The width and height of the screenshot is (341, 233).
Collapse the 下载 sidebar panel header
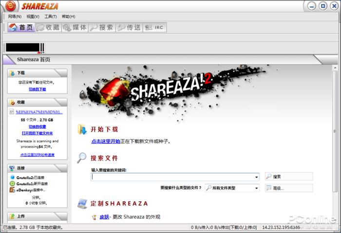click(x=37, y=73)
